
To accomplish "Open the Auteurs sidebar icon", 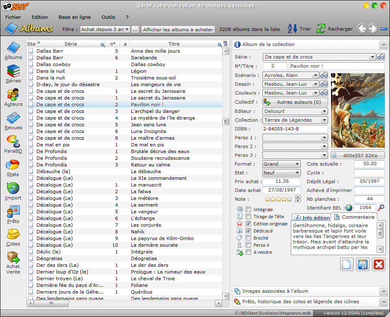I will click(13, 97).
